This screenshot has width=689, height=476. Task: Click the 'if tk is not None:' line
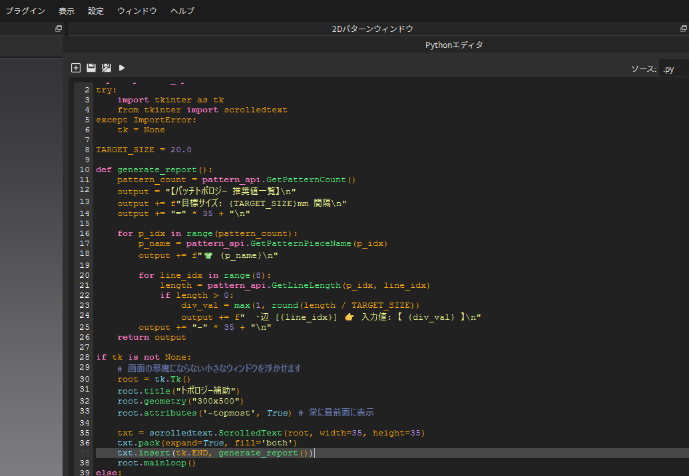144,357
